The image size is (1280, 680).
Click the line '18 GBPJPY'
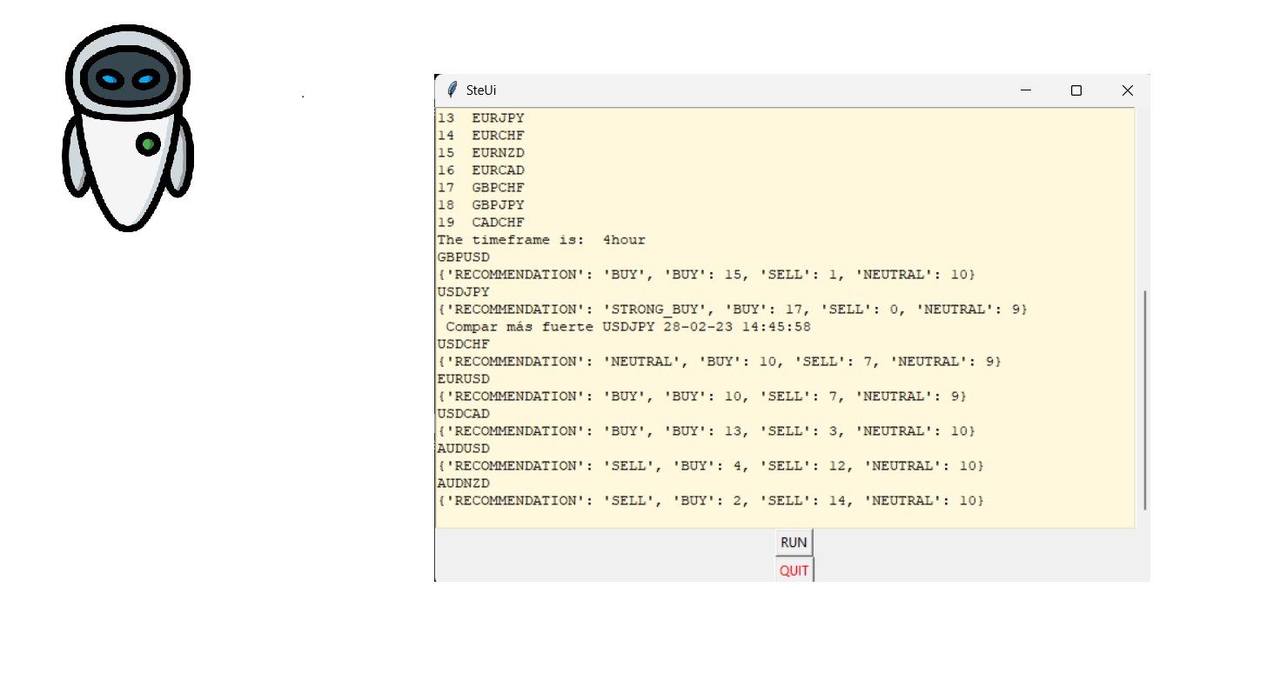[481, 204]
